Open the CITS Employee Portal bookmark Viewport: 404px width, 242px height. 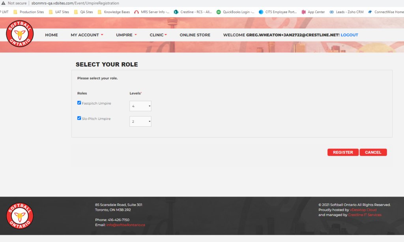(x=278, y=12)
